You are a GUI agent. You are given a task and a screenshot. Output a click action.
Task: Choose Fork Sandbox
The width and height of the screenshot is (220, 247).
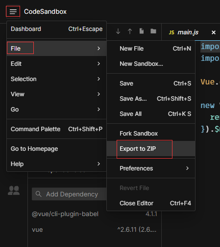point(151,134)
